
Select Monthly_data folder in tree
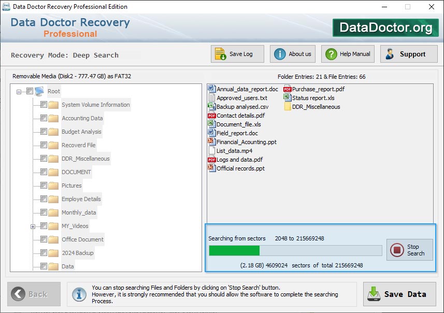tap(79, 212)
